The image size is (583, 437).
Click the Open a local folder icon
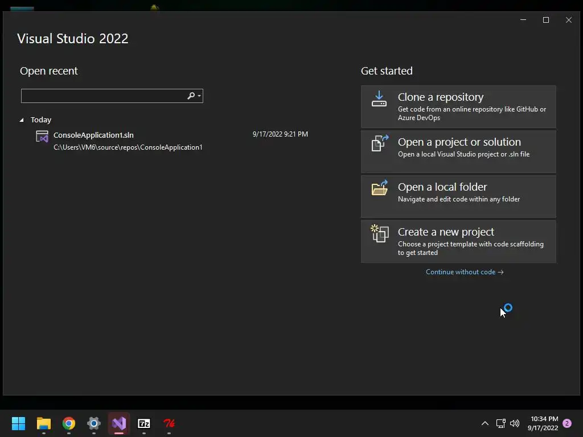click(x=380, y=188)
